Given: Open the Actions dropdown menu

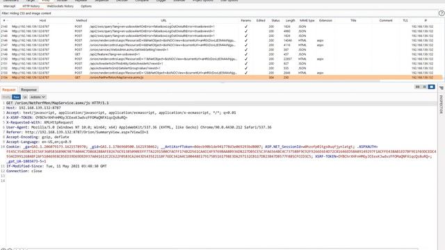Looking at the screenshot, I should [38, 97].
